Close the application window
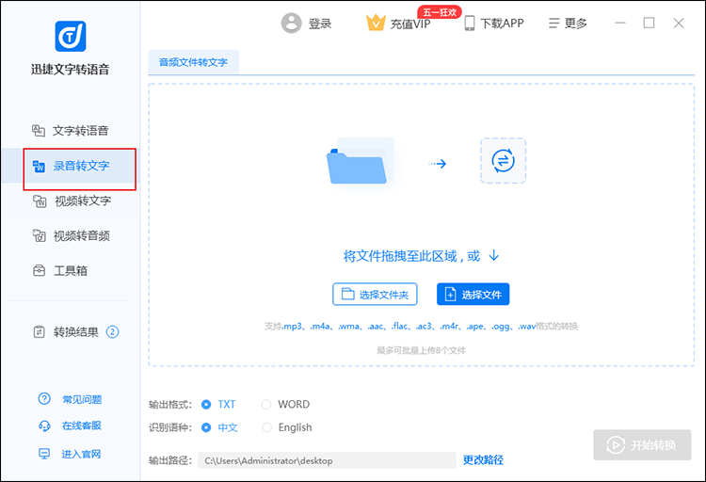Viewport: 706px width, 482px height. point(679,23)
